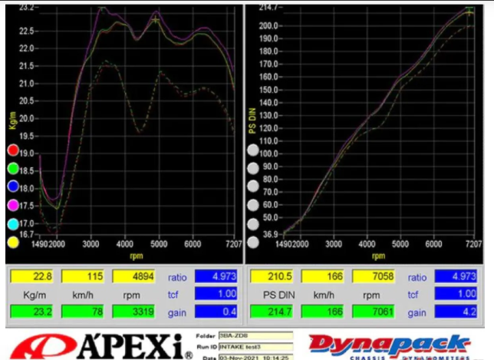Click the Date field showing 03-Nov-2021
The height and width of the screenshot is (360, 494).
pos(256,358)
